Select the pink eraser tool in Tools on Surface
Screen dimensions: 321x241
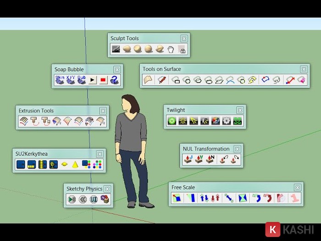[302, 80]
